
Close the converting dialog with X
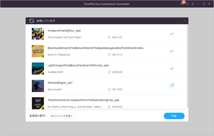(x=184, y=21)
